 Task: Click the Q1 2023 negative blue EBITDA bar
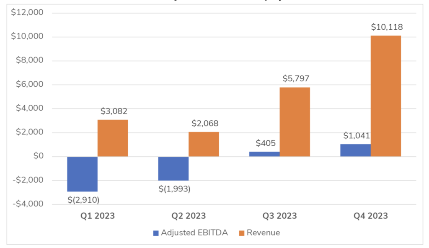point(83,174)
